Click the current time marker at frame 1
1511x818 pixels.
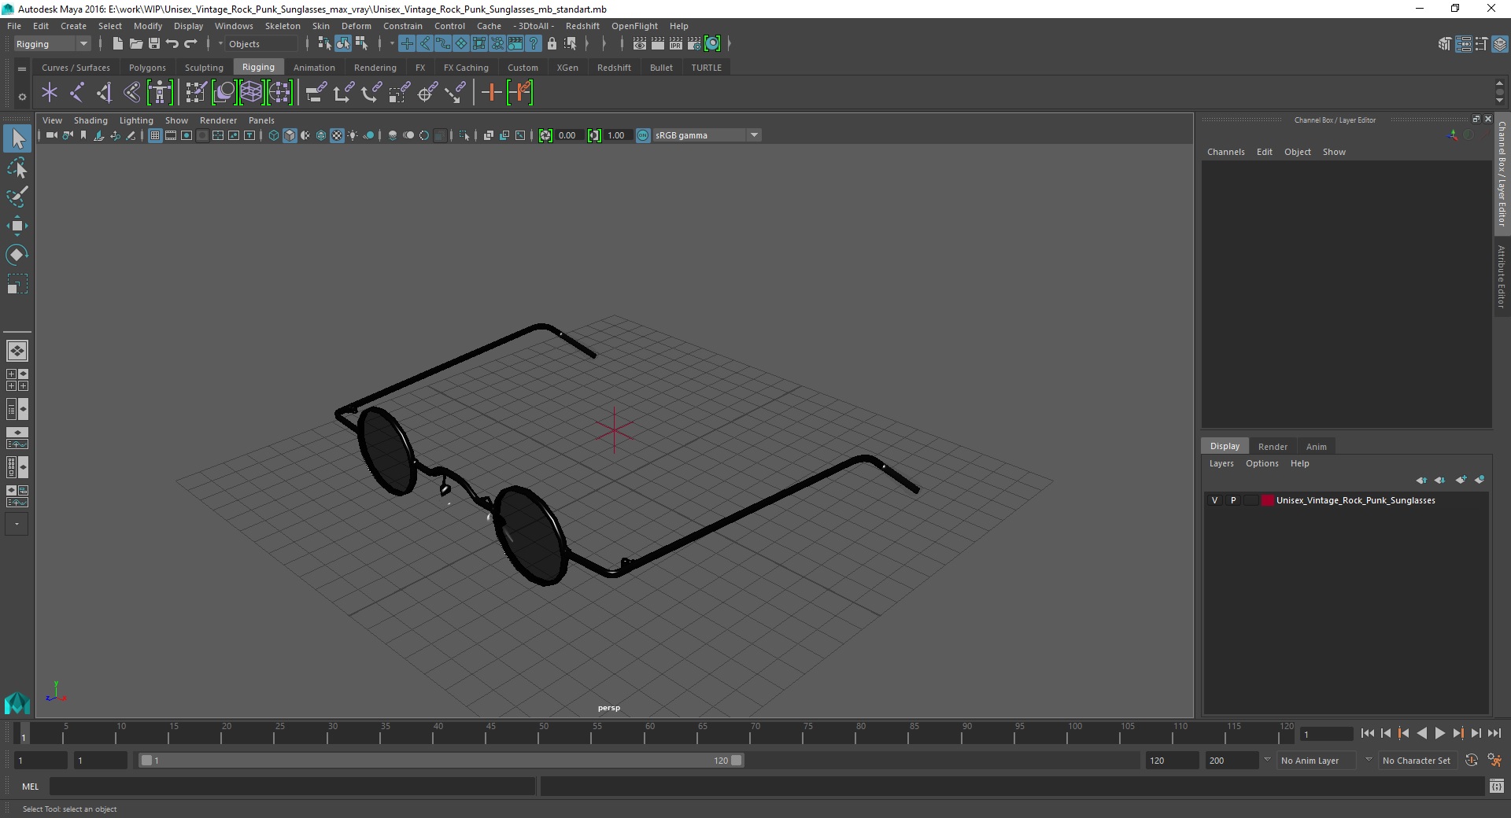pyautogui.click(x=23, y=733)
